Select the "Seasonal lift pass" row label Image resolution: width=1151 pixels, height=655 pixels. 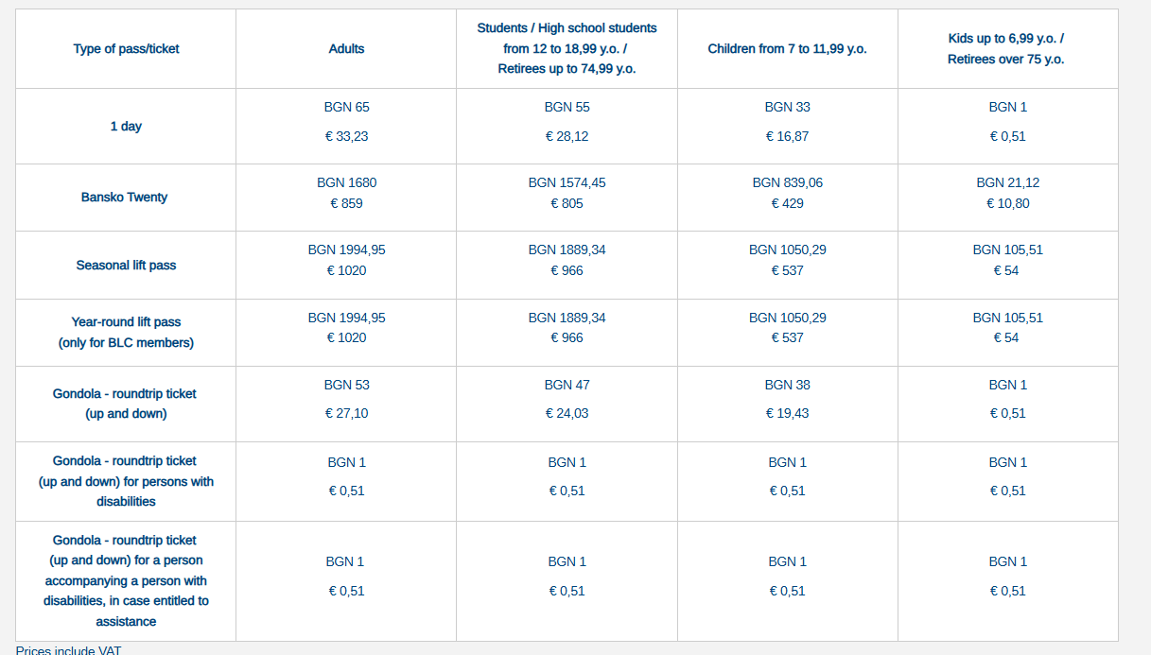pyautogui.click(x=126, y=266)
